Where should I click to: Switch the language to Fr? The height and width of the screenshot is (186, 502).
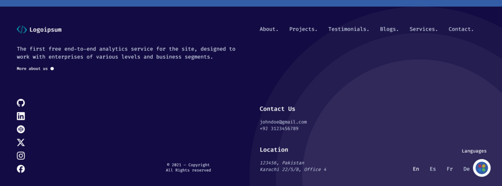pyautogui.click(x=450, y=169)
